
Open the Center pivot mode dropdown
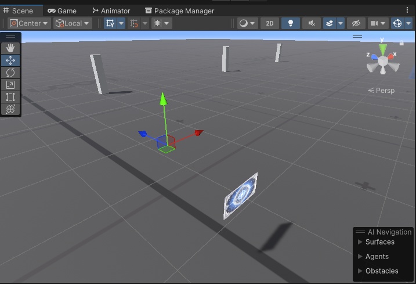29,23
